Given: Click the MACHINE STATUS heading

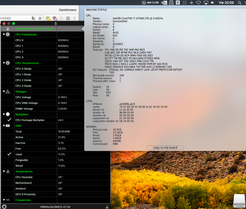Looking at the screenshot, I should pyautogui.click(x=97, y=10).
